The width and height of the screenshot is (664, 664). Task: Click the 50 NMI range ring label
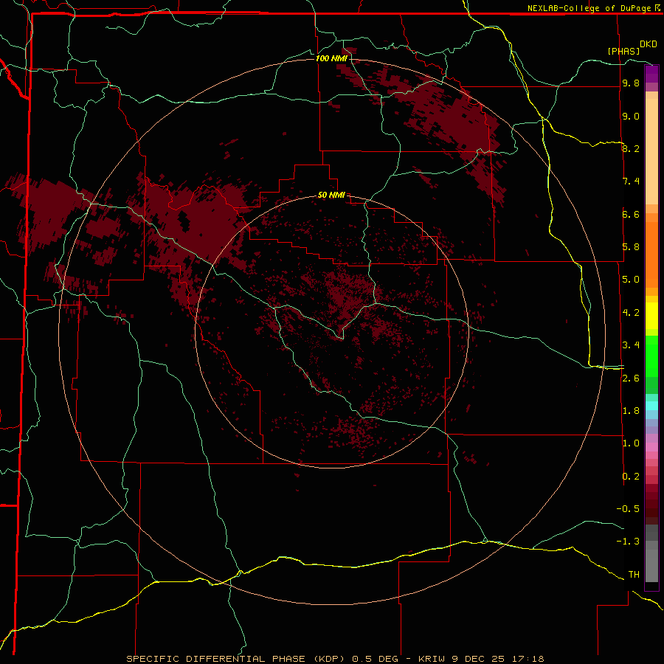pos(331,196)
